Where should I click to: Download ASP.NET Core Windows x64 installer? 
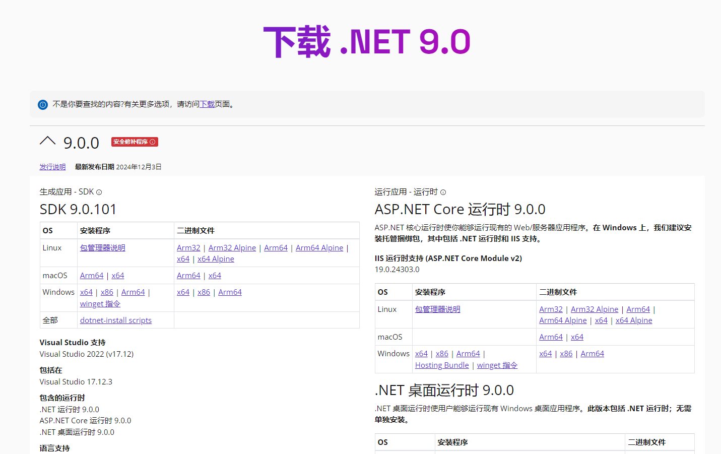pyautogui.click(x=422, y=354)
